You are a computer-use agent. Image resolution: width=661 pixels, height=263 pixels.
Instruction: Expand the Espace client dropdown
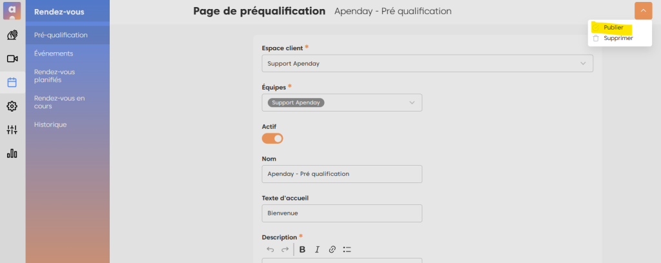(x=427, y=63)
